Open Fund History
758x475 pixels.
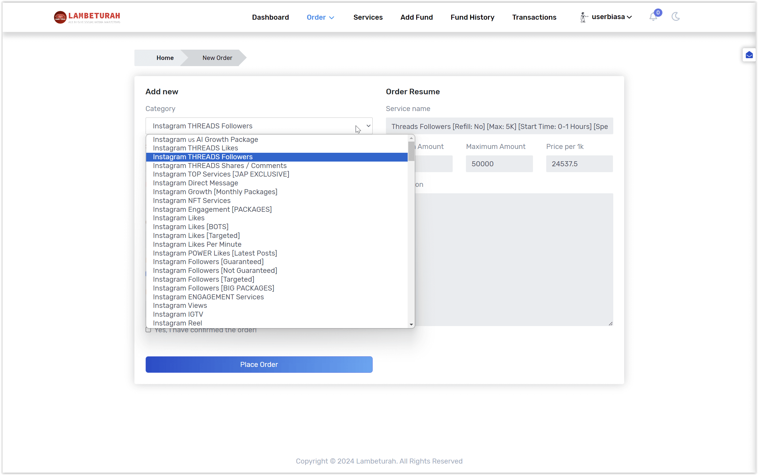coord(472,17)
